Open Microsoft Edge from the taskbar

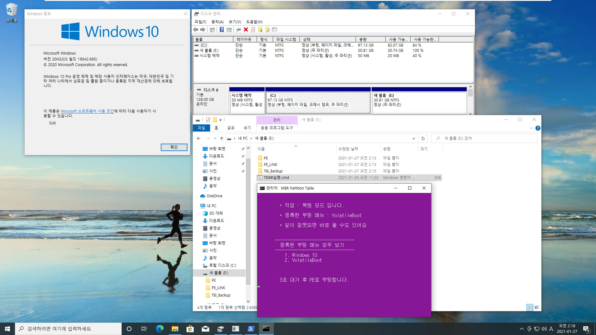[160, 329]
